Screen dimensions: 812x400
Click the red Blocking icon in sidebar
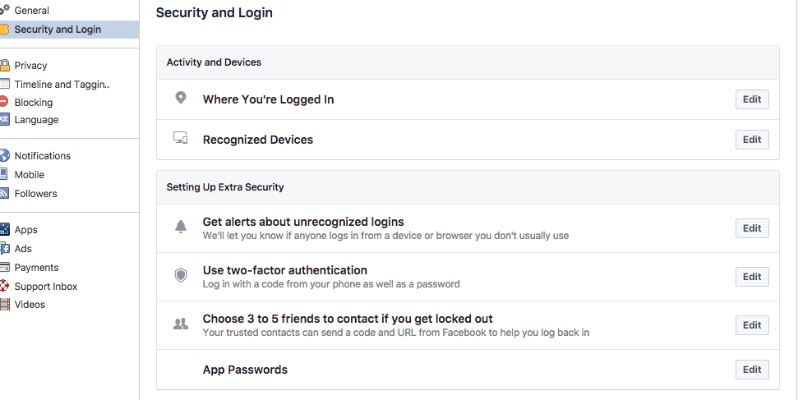[x=4, y=101]
